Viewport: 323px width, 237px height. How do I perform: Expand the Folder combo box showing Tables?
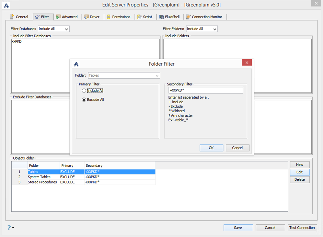coord(124,75)
